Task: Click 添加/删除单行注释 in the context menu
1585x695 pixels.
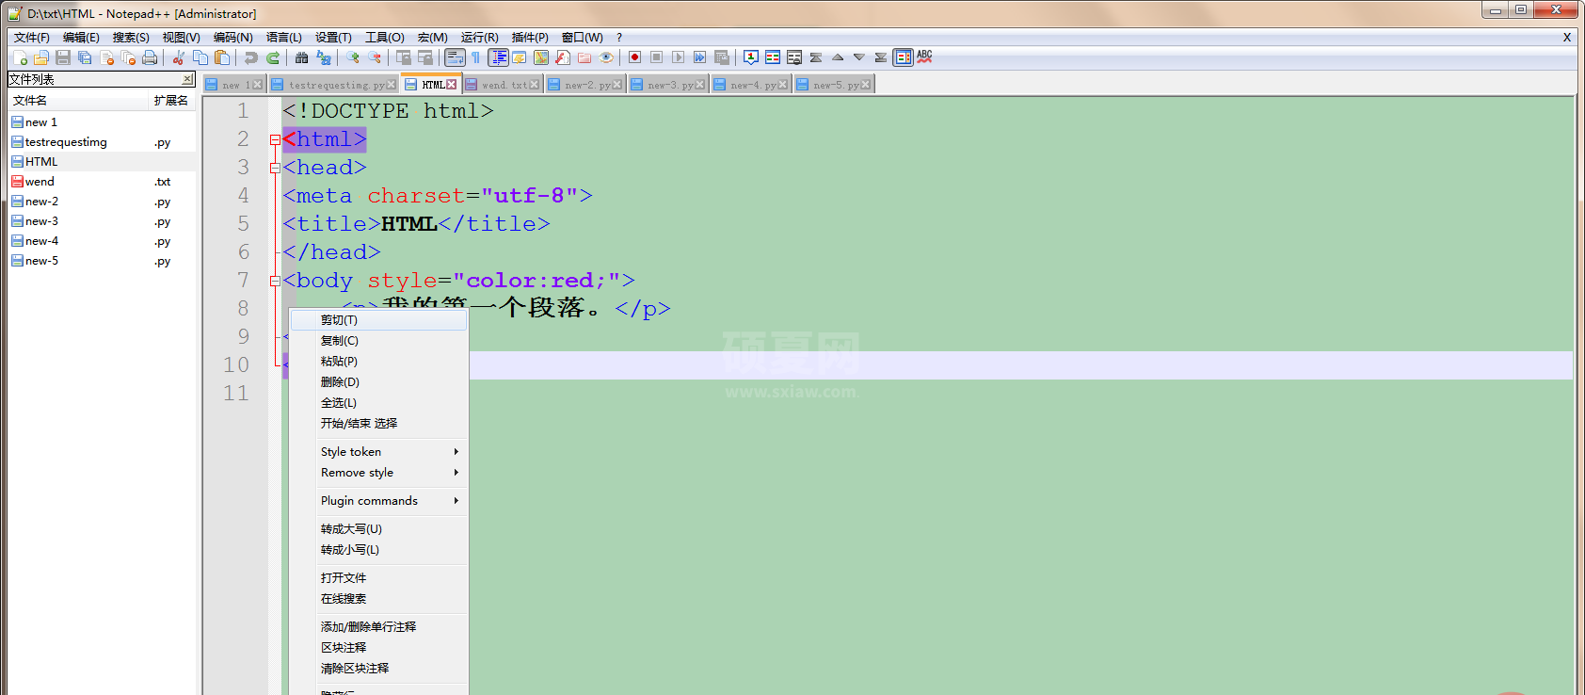Action: pyautogui.click(x=379, y=627)
